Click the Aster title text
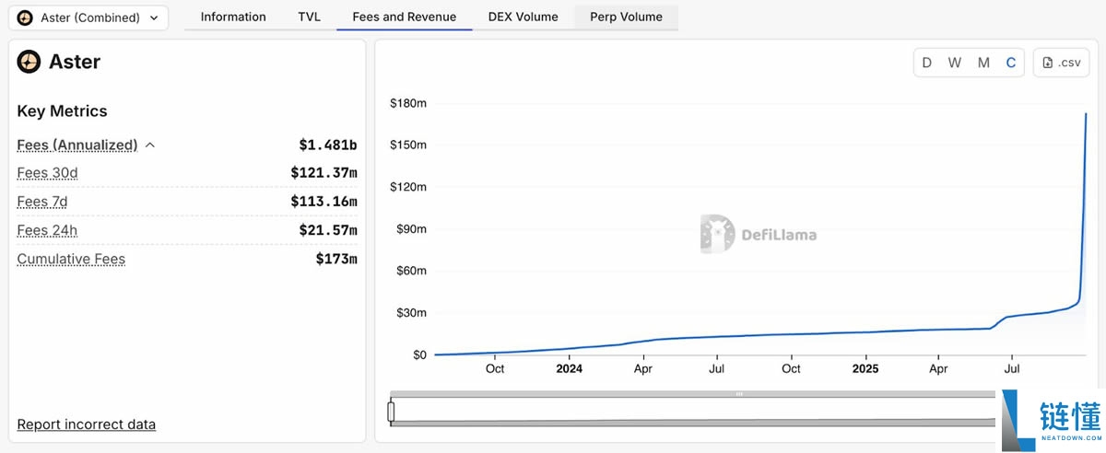This screenshot has height=453, width=1106. point(75,62)
